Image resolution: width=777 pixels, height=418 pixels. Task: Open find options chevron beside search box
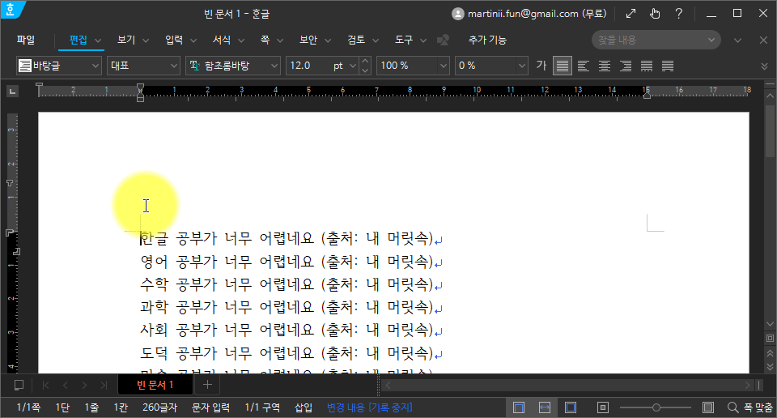tap(738, 41)
